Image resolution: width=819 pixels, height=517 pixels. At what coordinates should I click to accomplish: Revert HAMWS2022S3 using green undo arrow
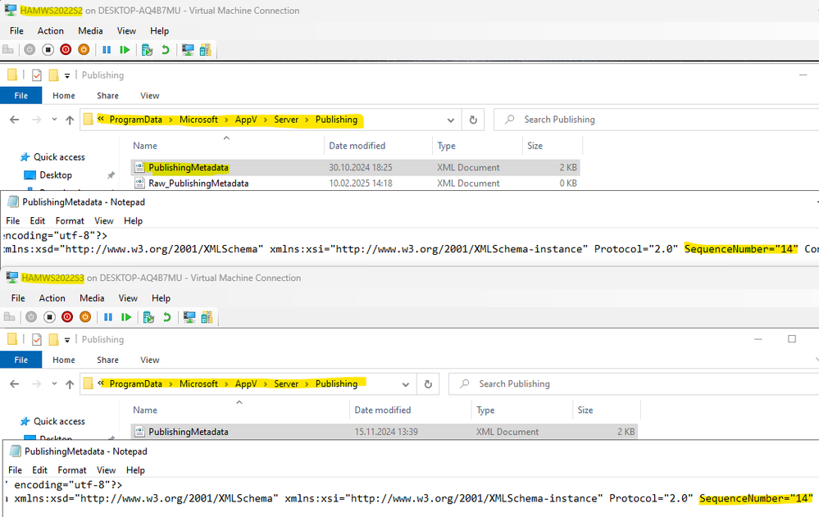(167, 317)
